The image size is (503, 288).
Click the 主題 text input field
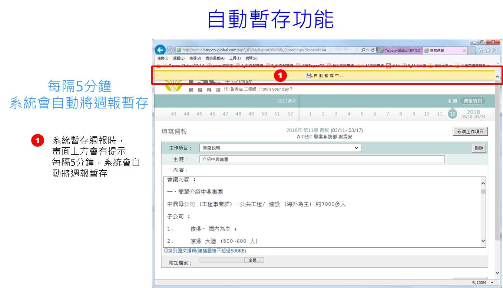coord(322,160)
